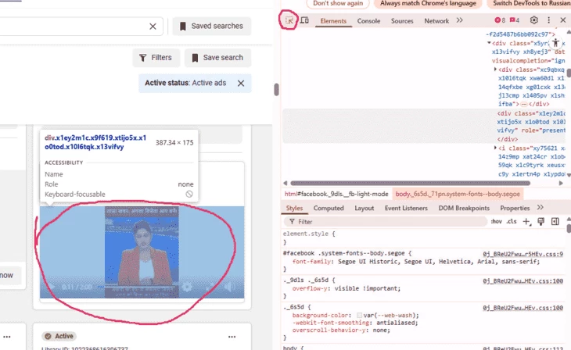Activate the inspect element picker icon
The image size is (571, 350).
click(289, 20)
